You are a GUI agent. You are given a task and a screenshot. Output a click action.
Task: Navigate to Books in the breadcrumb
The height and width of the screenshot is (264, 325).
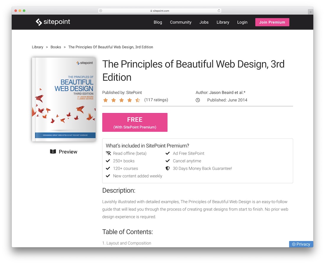pos(56,47)
